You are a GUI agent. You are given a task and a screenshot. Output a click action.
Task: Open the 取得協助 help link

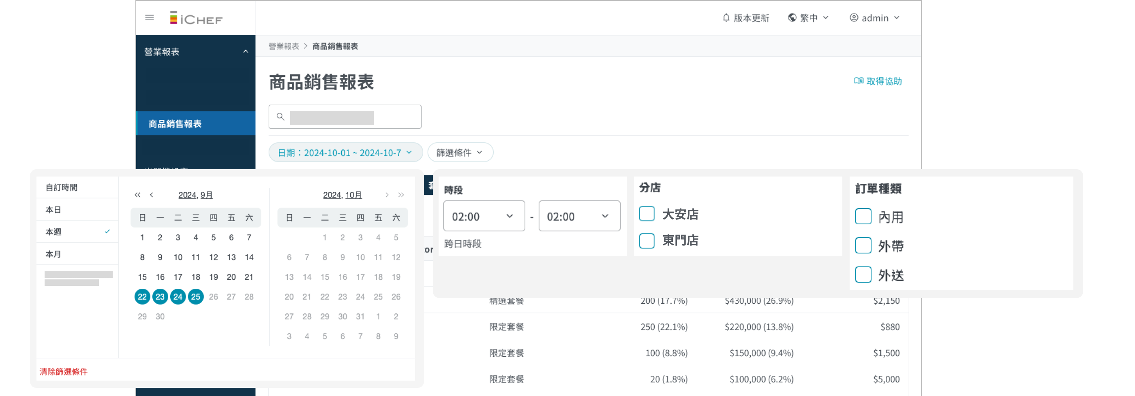tap(878, 81)
